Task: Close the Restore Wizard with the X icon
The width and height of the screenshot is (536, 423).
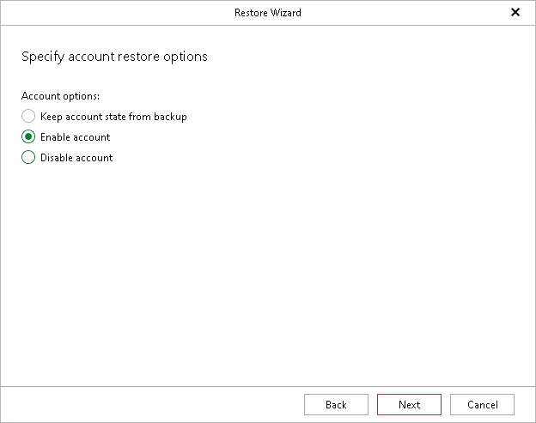Action: click(x=515, y=13)
